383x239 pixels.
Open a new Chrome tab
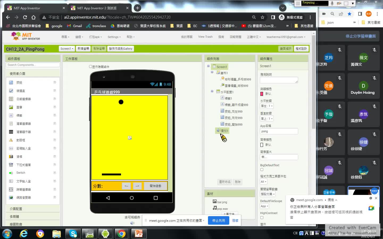137,8
